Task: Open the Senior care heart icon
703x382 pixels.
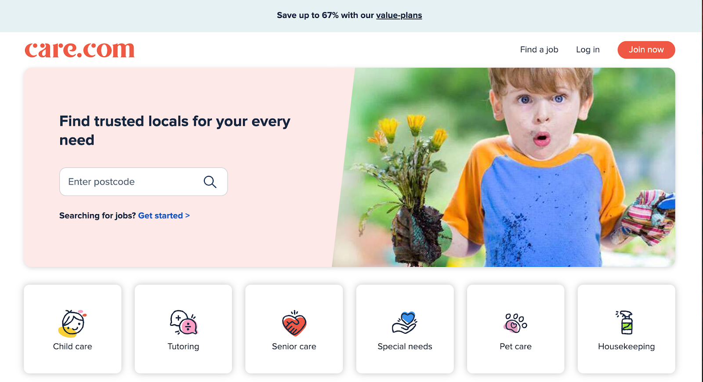Action: [x=294, y=323]
